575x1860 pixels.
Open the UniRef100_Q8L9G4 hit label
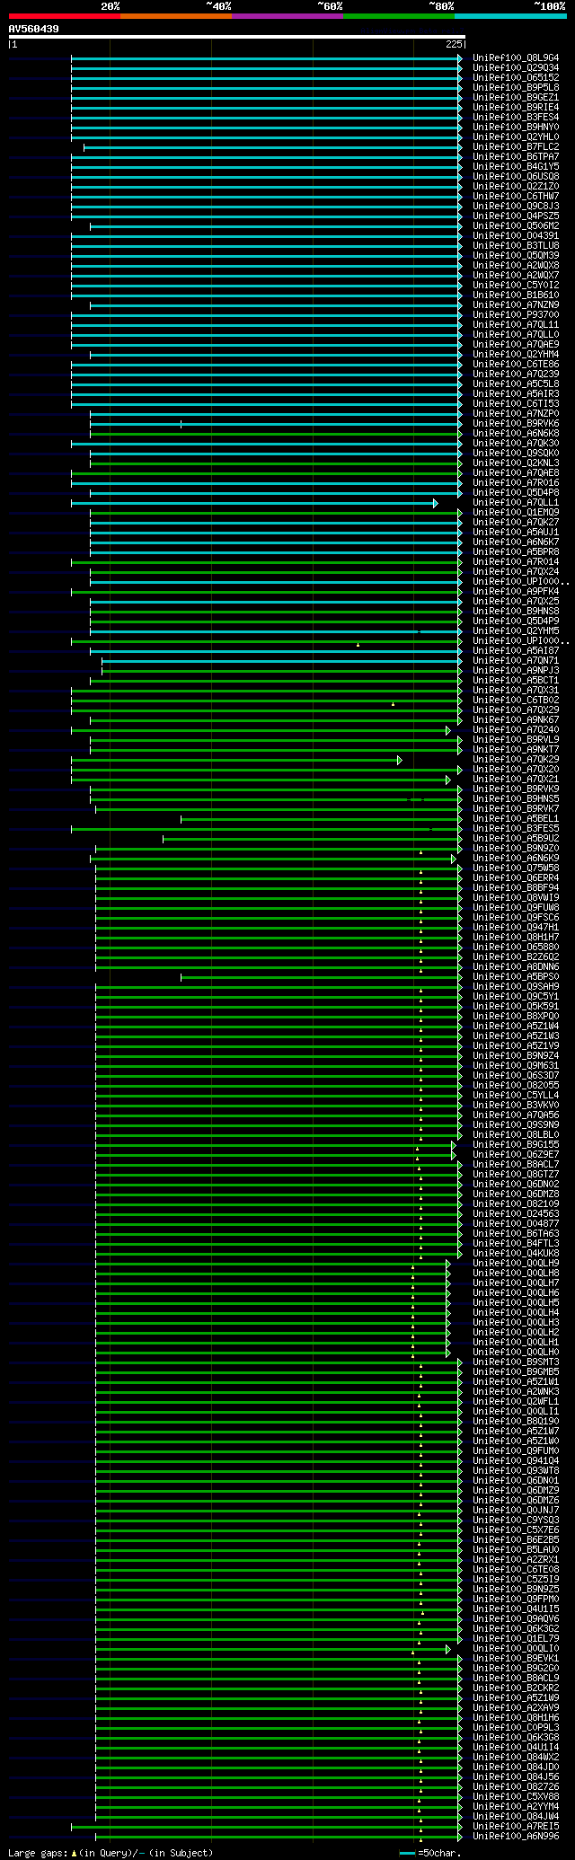[x=516, y=58]
